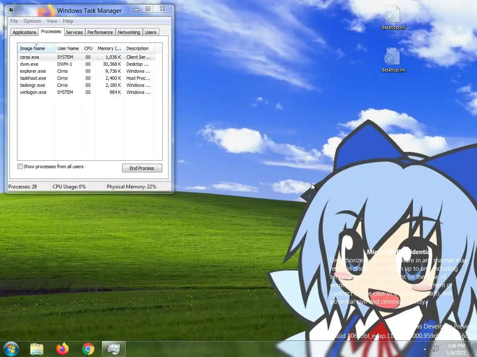This screenshot has height=357, width=477.
Task: Switch to the Users tab
Action: (x=151, y=32)
